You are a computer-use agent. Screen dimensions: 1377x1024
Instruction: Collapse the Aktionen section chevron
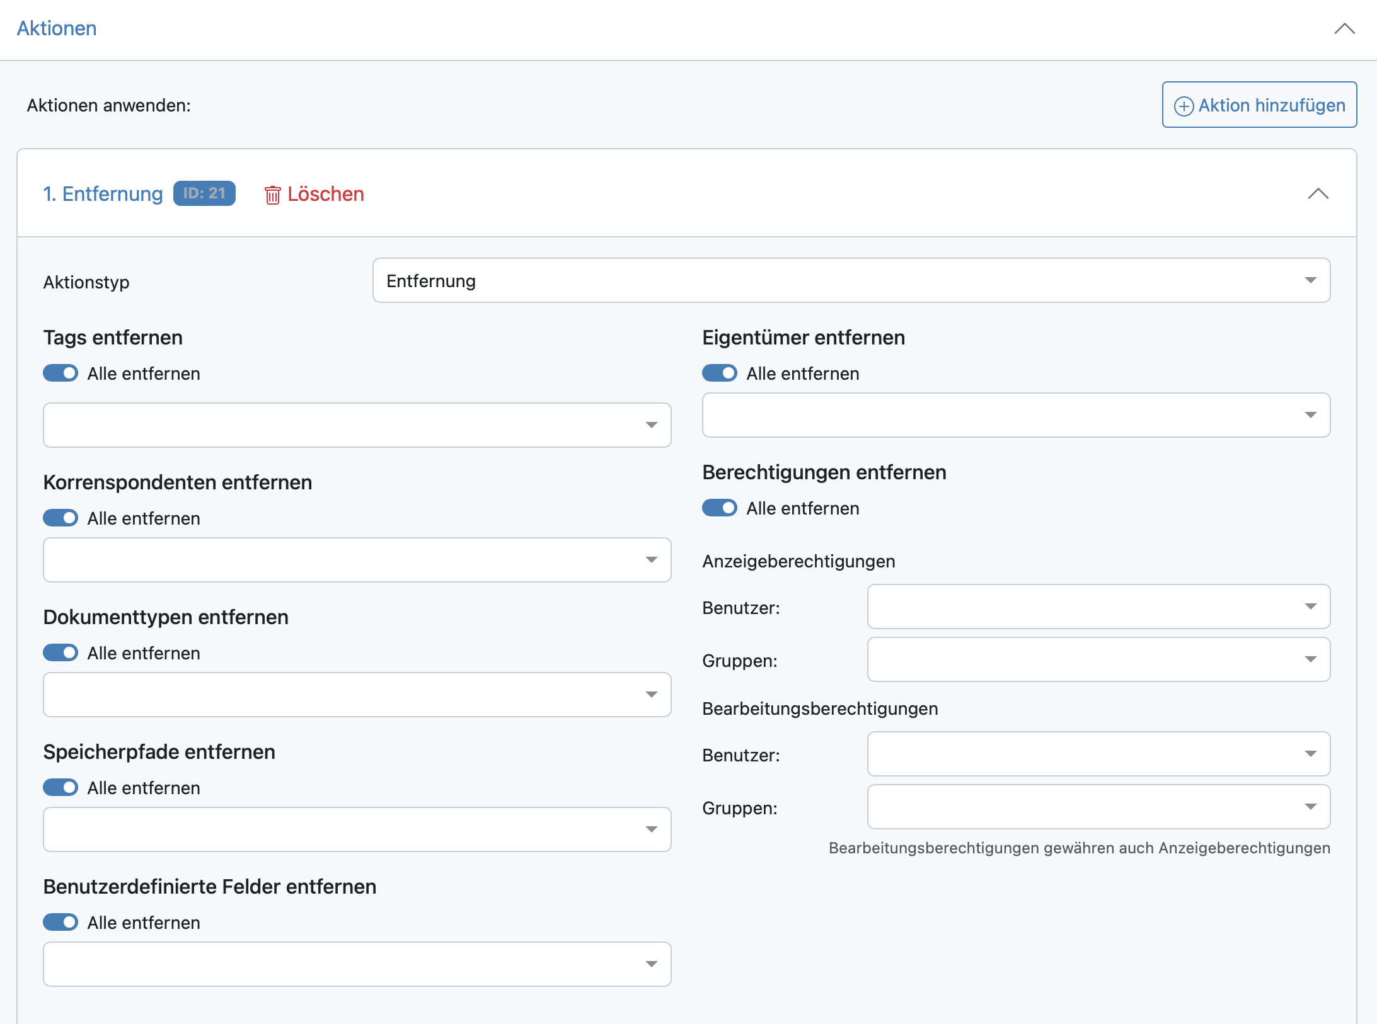coord(1344,29)
